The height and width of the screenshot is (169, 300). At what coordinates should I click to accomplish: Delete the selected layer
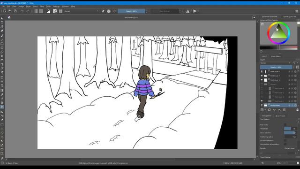click(x=297, y=110)
